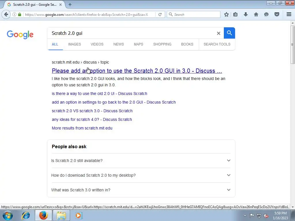Open the Windows Start button
The image size is (295, 221).
(x=8, y=215)
